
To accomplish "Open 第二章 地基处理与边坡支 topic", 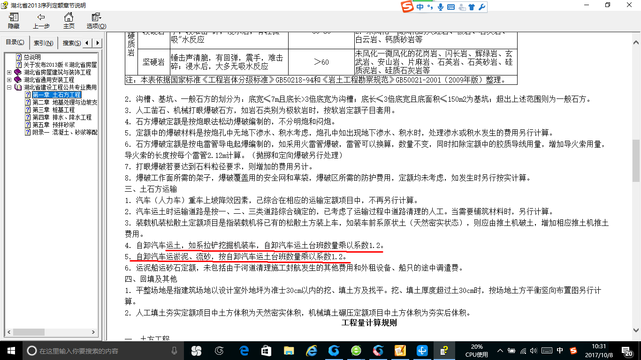I will tap(64, 102).
